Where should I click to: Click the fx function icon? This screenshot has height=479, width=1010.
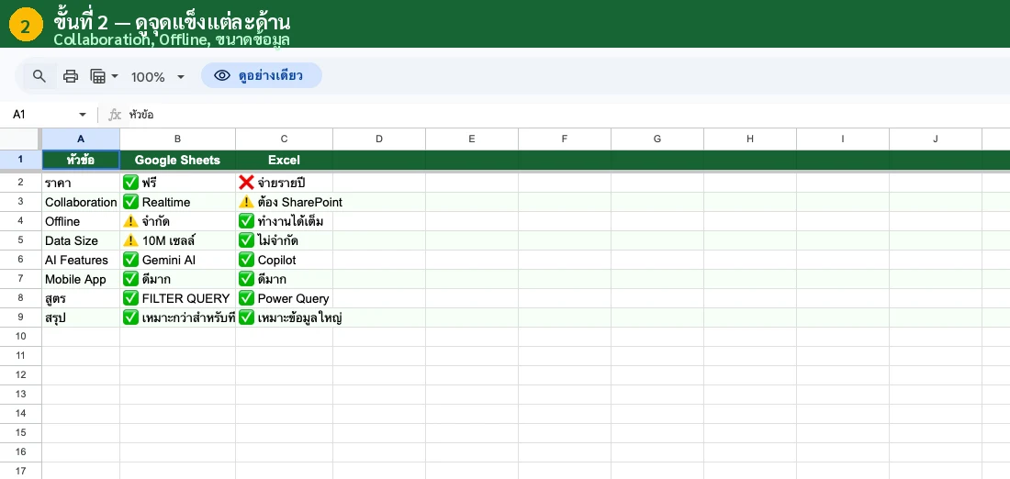point(114,115)
